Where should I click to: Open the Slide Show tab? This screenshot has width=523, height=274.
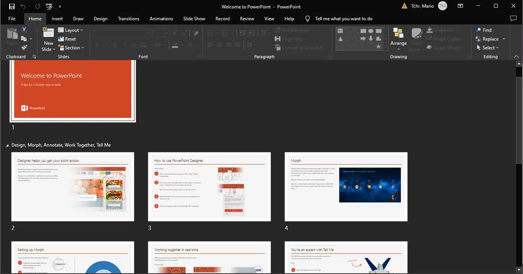pos(194,19)
